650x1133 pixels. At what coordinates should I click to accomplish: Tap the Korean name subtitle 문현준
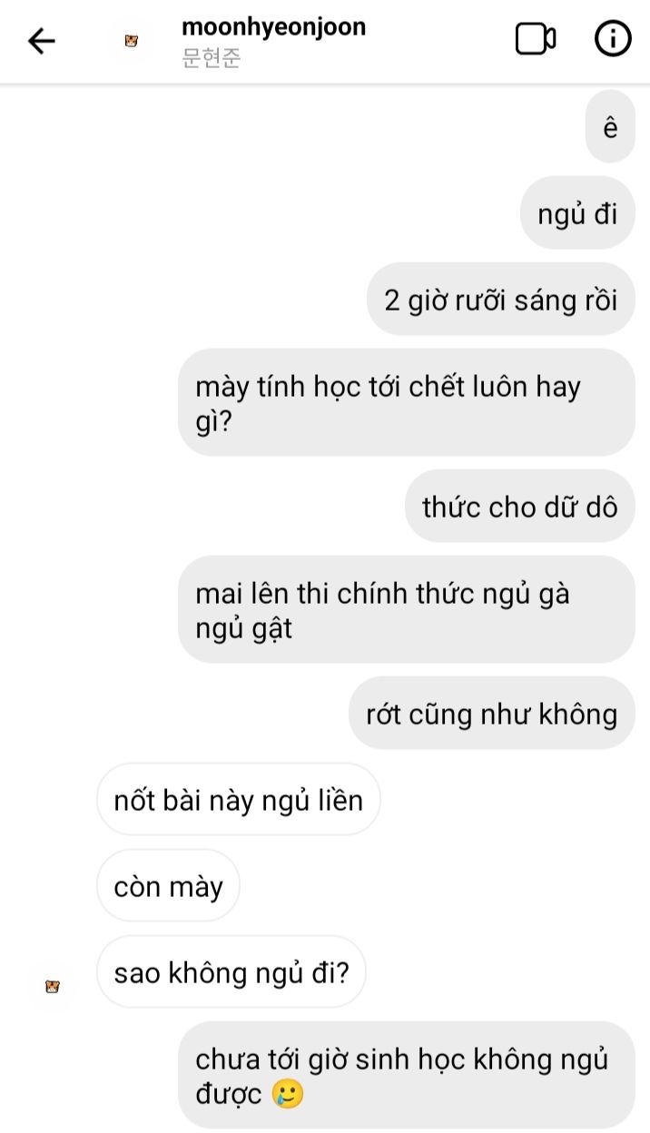[x=211, y=59]
